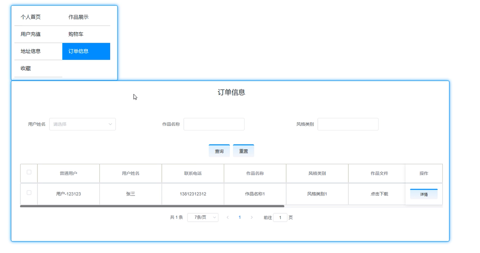480x253 pixels.
Task: Click the cell 风格类别1
Action: 317,194
